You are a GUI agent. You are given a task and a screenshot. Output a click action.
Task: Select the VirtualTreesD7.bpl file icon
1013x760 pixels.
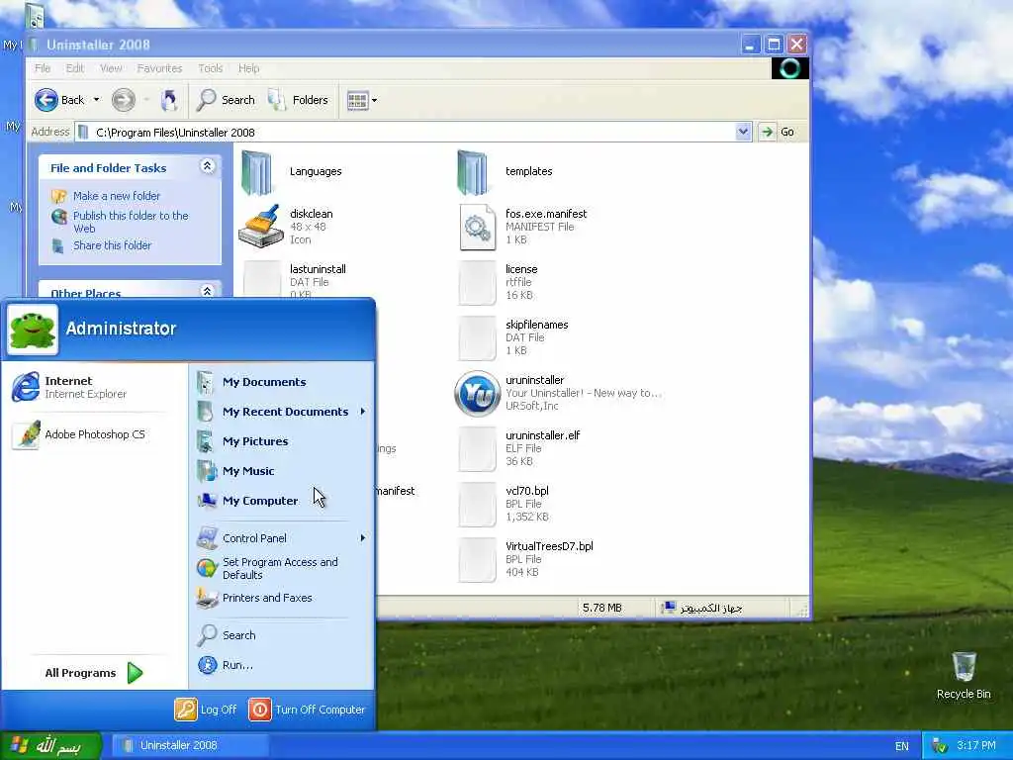click(x=477, y=560)
